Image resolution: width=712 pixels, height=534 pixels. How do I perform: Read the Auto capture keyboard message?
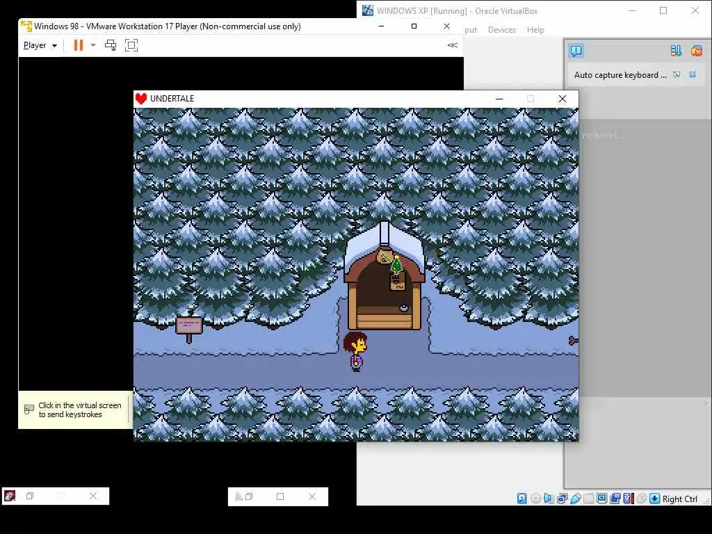pos(620,75)
